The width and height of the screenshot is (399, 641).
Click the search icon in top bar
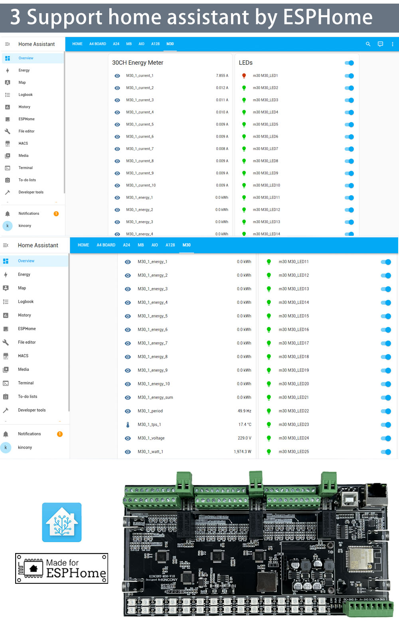click(x=368, y=44)
